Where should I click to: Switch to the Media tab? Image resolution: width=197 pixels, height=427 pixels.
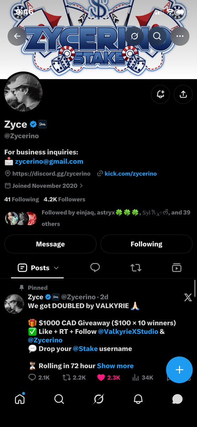(177, 268)
